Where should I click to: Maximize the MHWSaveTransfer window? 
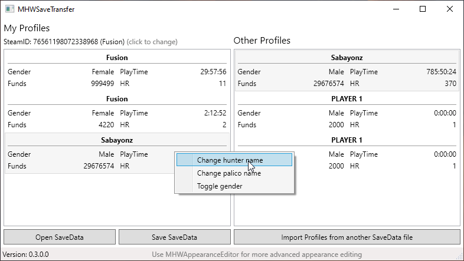pyautogui.click(x=423, y=9)
